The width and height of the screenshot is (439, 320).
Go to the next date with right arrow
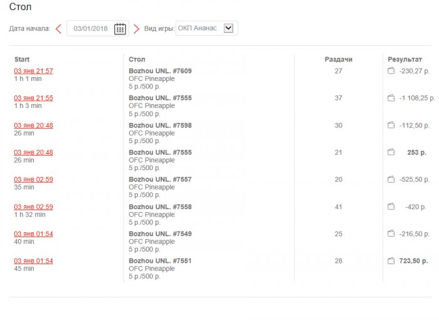tap(136, 29)
